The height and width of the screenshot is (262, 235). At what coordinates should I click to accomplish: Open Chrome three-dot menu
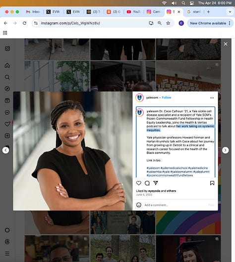click(x=230, y=23)
